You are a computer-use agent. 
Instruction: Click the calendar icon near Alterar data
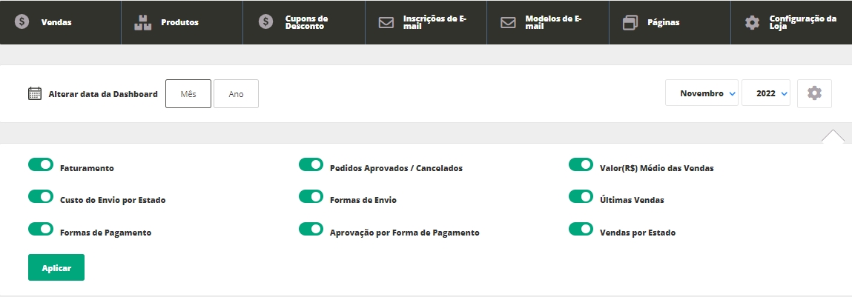(x=34, y=94)
